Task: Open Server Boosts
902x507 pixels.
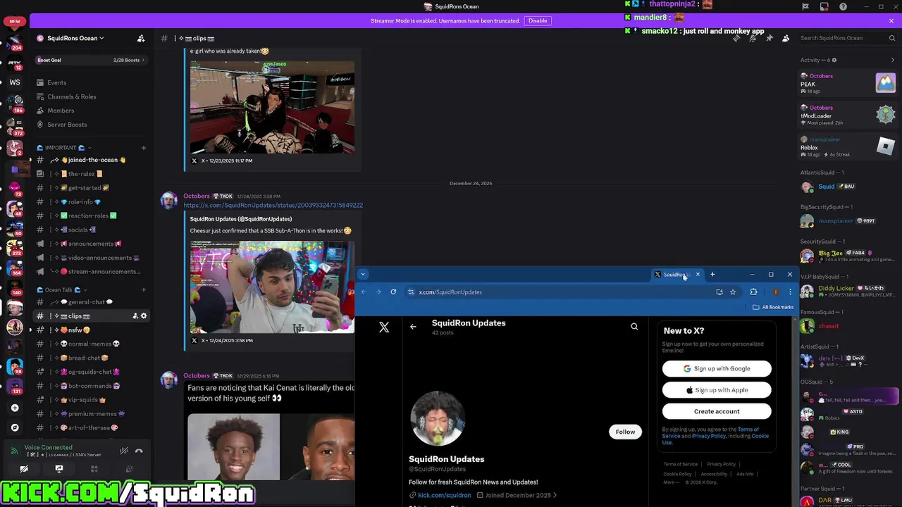Action: point(90,125)
